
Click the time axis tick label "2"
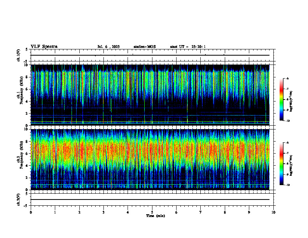pyautogui.click(x=79, y=212)
